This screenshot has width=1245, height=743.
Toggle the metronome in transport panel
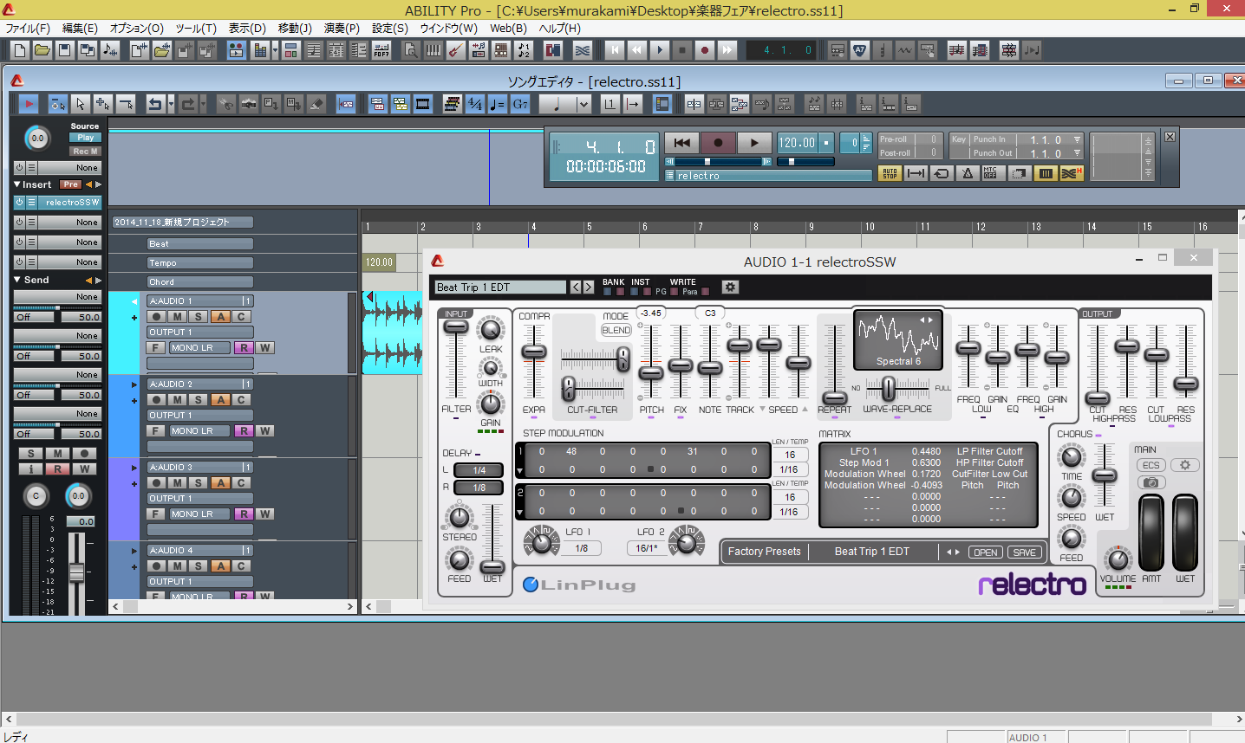[x=968, y=173]
